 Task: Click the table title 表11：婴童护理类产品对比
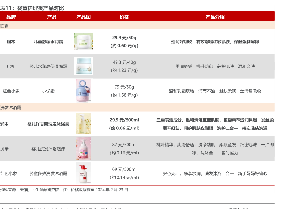[x=32, y=8]
